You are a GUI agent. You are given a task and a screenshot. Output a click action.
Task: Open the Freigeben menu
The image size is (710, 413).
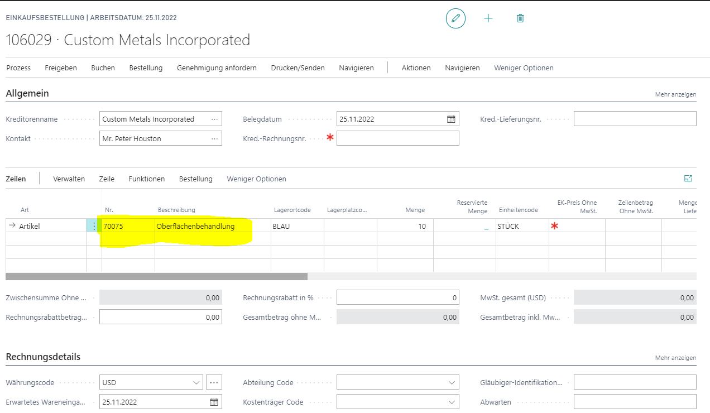click(61, 68)
